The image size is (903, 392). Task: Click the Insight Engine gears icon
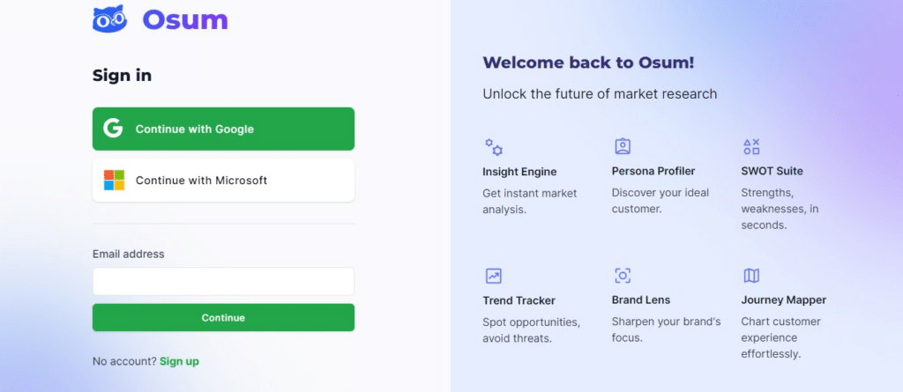pos(494,147)
